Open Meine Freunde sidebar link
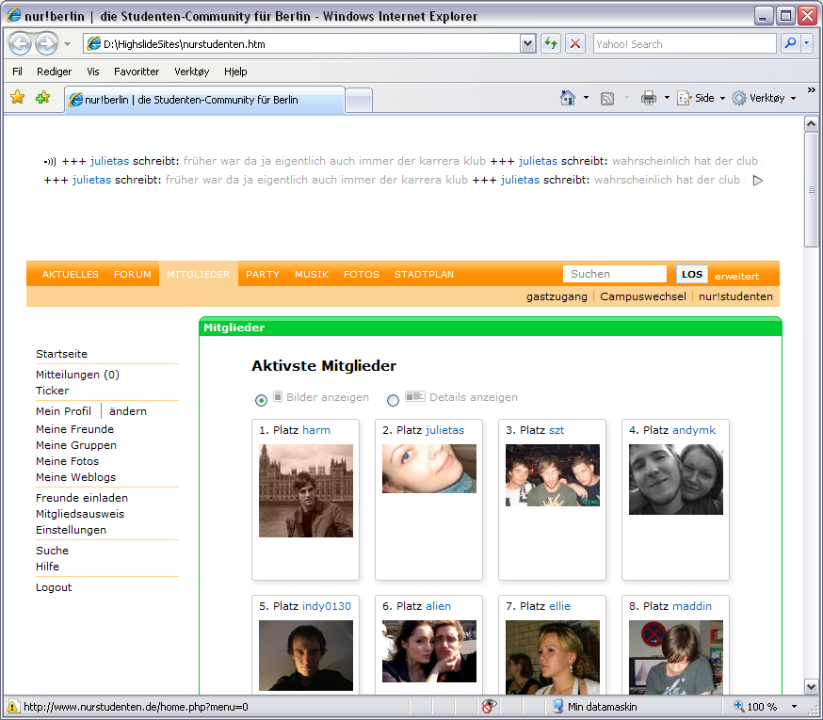 [x=74, y=429]
